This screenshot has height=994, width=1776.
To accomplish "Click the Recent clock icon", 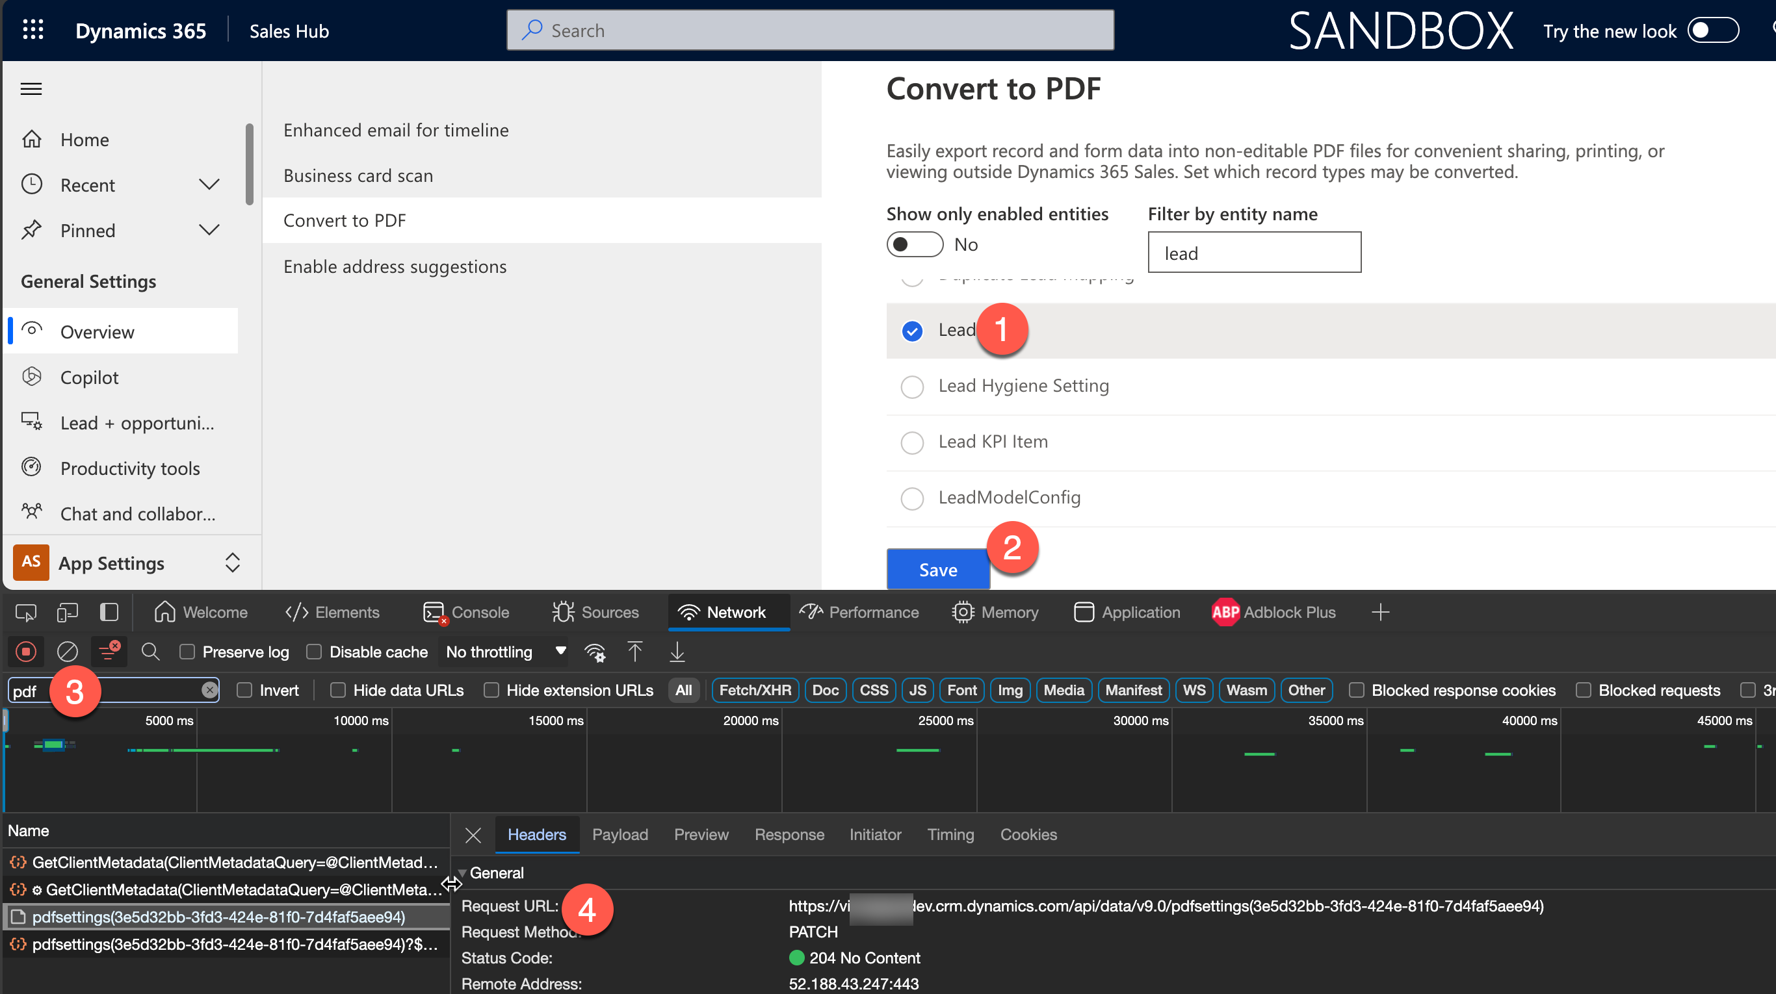I will 32,185.
